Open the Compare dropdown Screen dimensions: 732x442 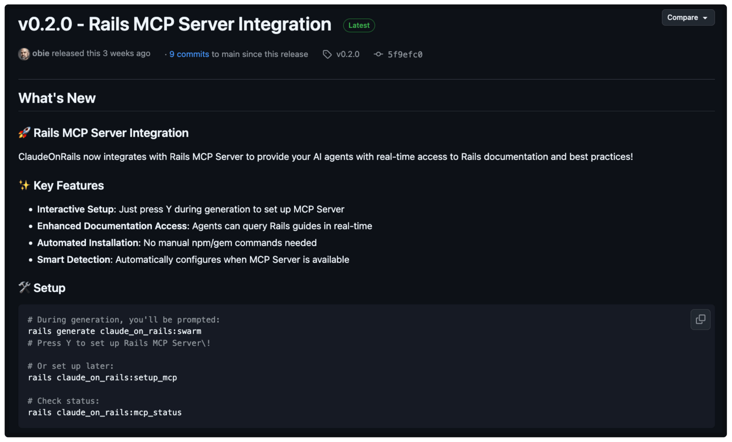pos(688,18)
